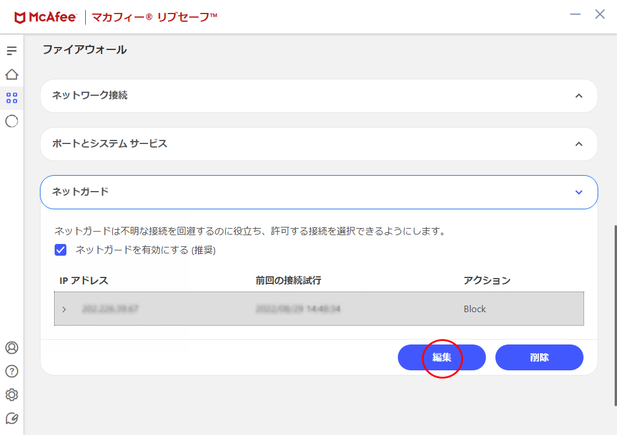Image resolution: width=617 pixels, height=435 pixels.
Task: Click the 編集 button
Action: point(442,357)
